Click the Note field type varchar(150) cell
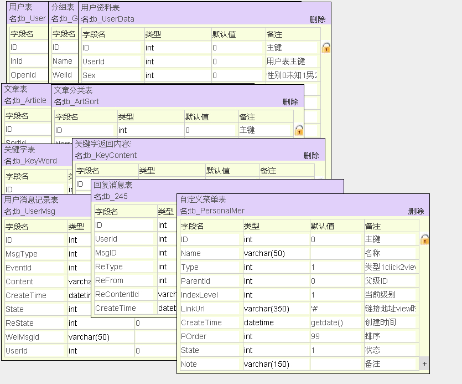 pos(273,364)
